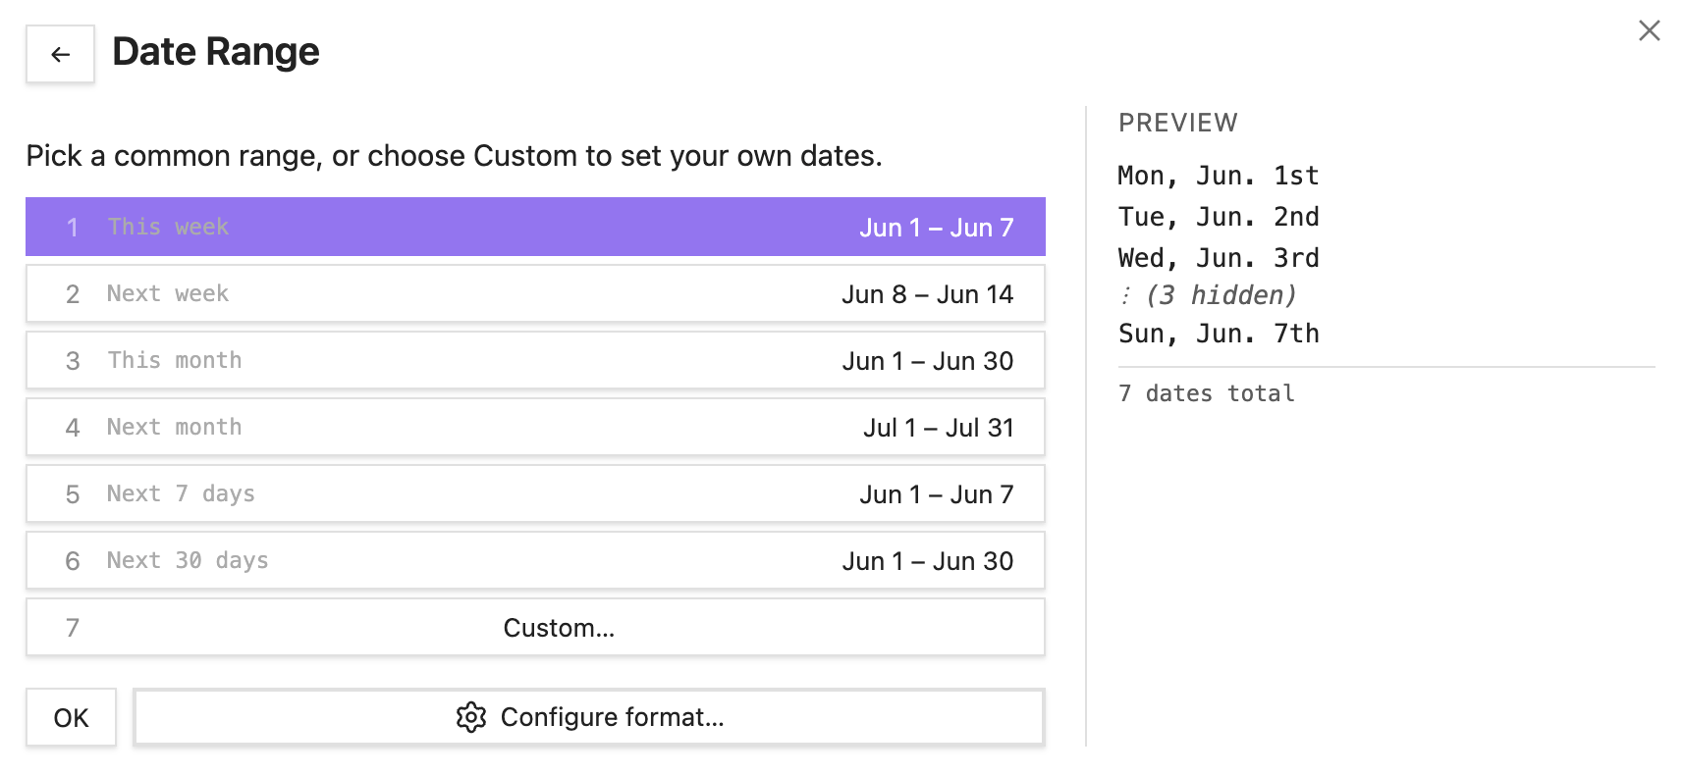Select 'Next month' Jul 1 – Jul 31
The image size is (1683, 775).
click(535, 427)
